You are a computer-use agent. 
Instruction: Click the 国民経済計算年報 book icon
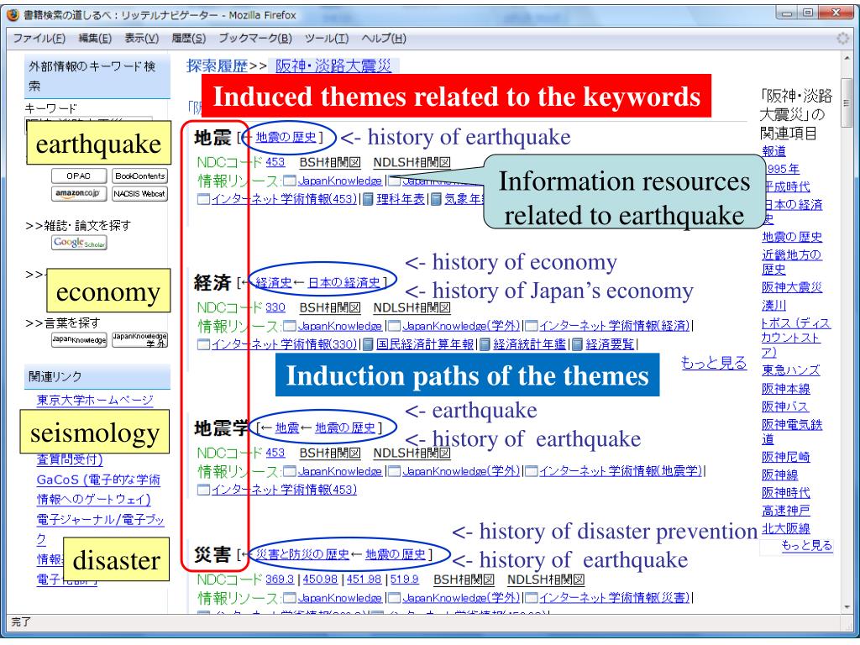click(369, 344)
